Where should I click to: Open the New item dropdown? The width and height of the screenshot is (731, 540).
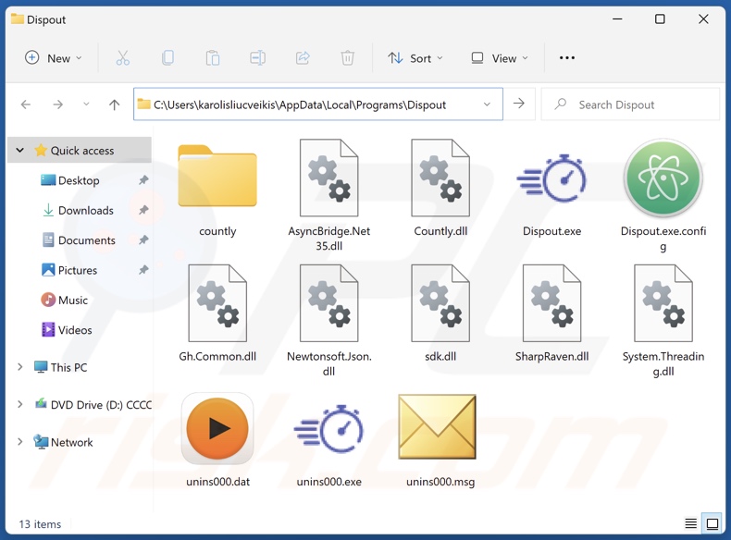[53, 58]
